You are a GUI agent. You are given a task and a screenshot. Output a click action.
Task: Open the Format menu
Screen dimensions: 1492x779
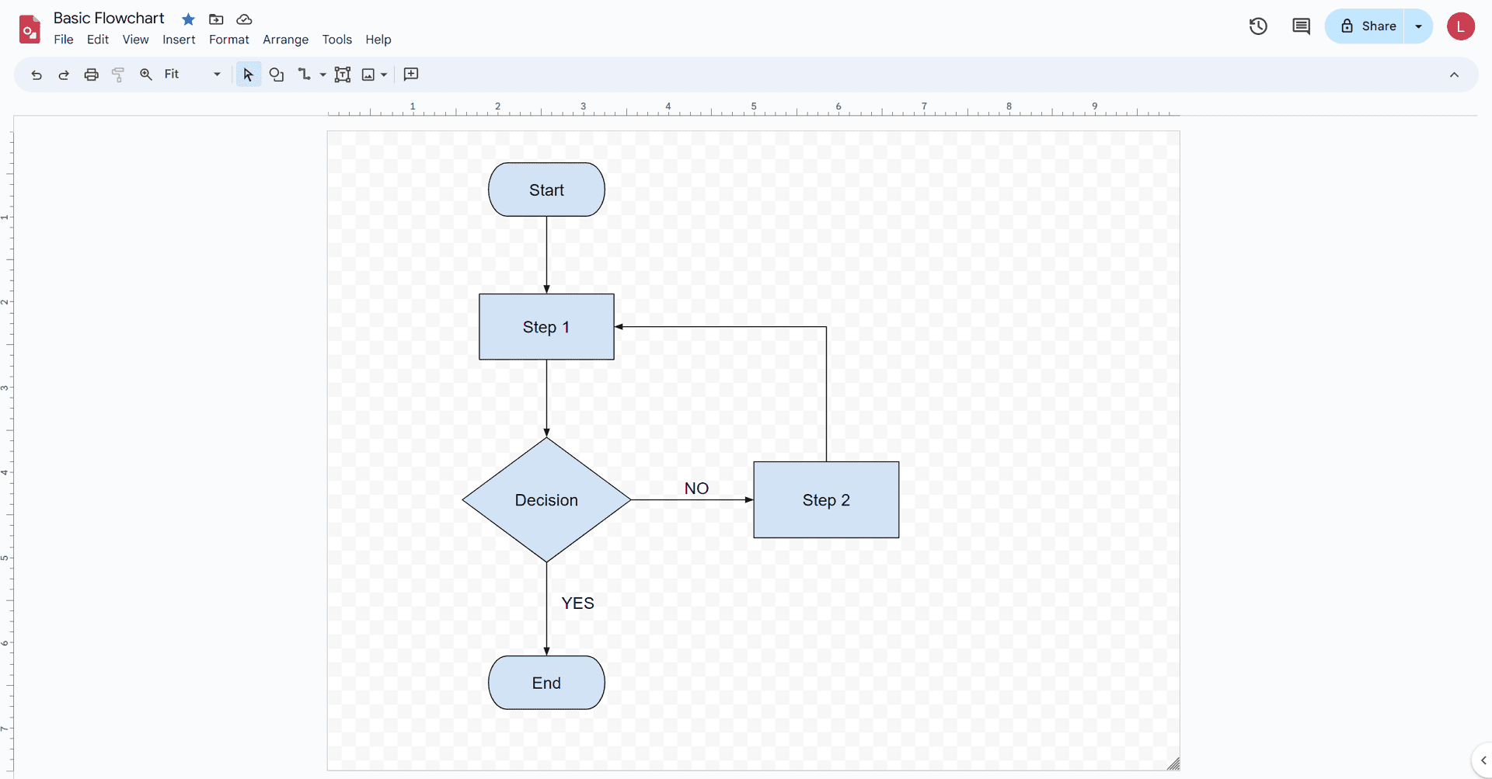pyautogui.click(x=229, y=40)
